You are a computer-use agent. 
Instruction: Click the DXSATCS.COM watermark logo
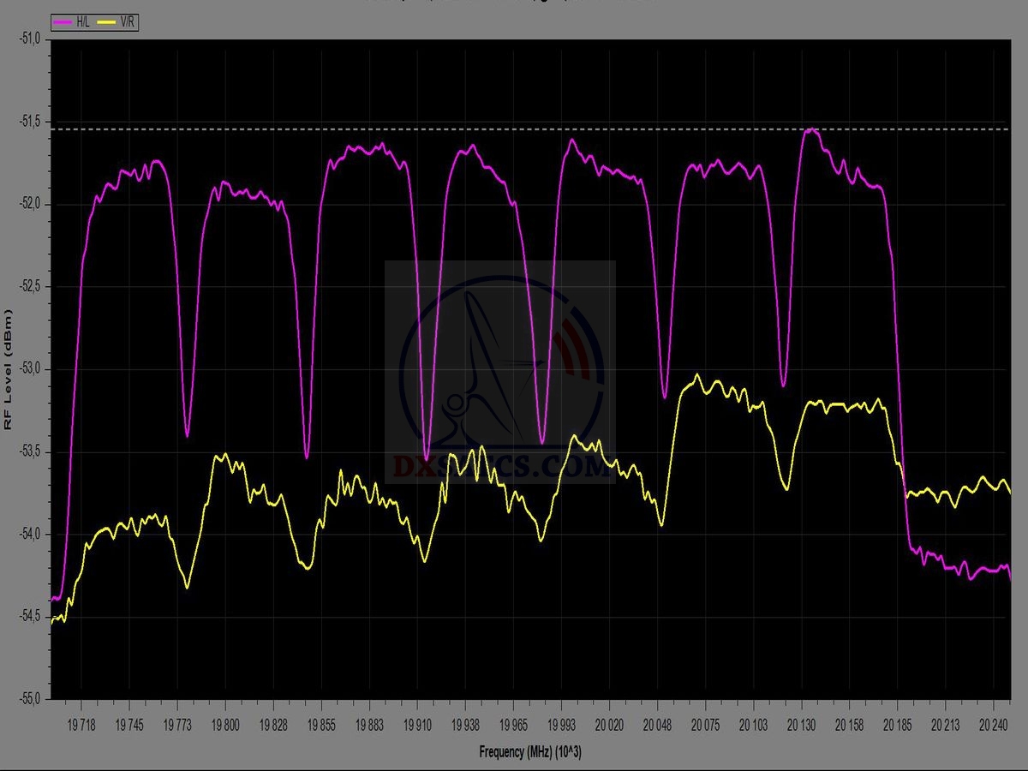(x=499, y=373)
